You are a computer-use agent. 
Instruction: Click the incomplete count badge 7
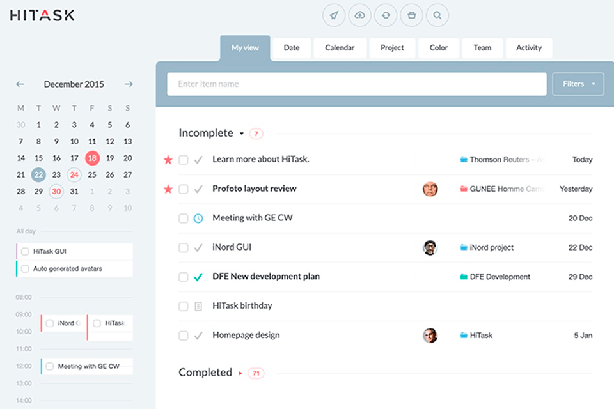256,134
